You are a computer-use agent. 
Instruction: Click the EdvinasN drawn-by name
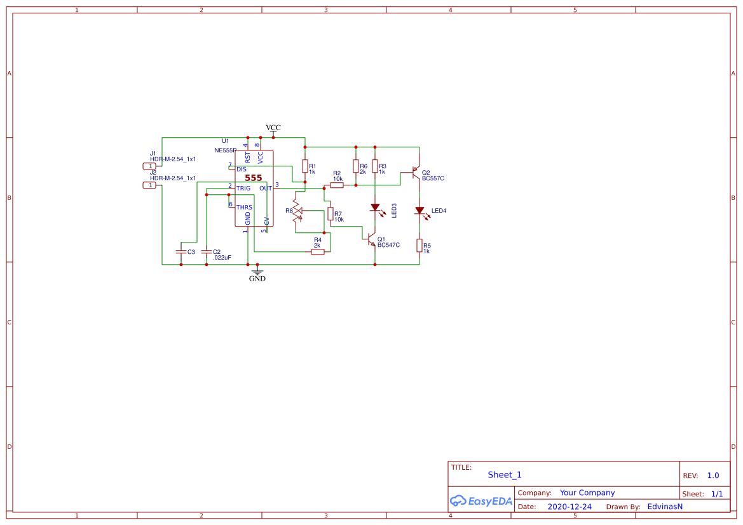(x=665, y=507)
